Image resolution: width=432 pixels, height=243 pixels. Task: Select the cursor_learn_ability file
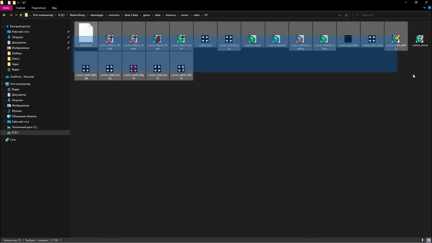396,36
